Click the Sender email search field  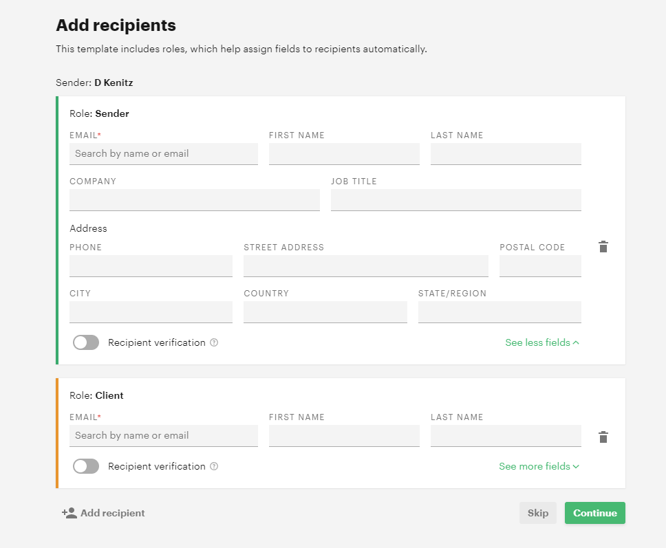164,153
